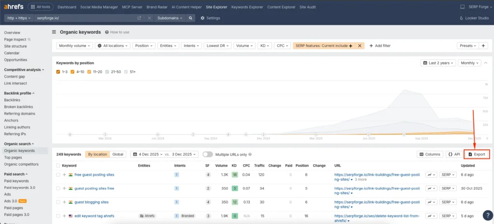Click the hamburger menu beside Organic keywords
The width and height of the screenshot is (494, 224).
pyautogui.click(x=54, y=32)
